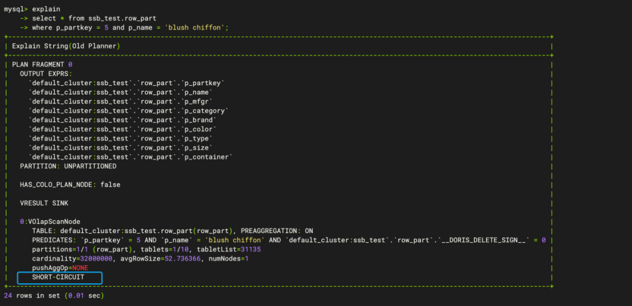
Task: Click the VRESULT SINK text
Action: coord(44,203)
